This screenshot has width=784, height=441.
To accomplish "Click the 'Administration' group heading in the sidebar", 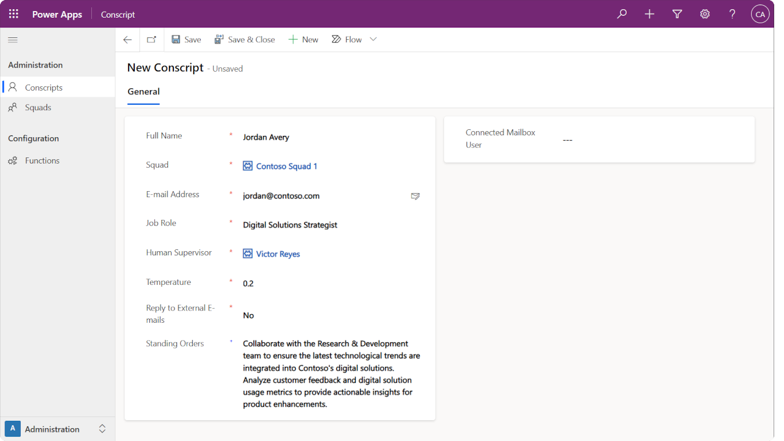I will coord(36,65).
